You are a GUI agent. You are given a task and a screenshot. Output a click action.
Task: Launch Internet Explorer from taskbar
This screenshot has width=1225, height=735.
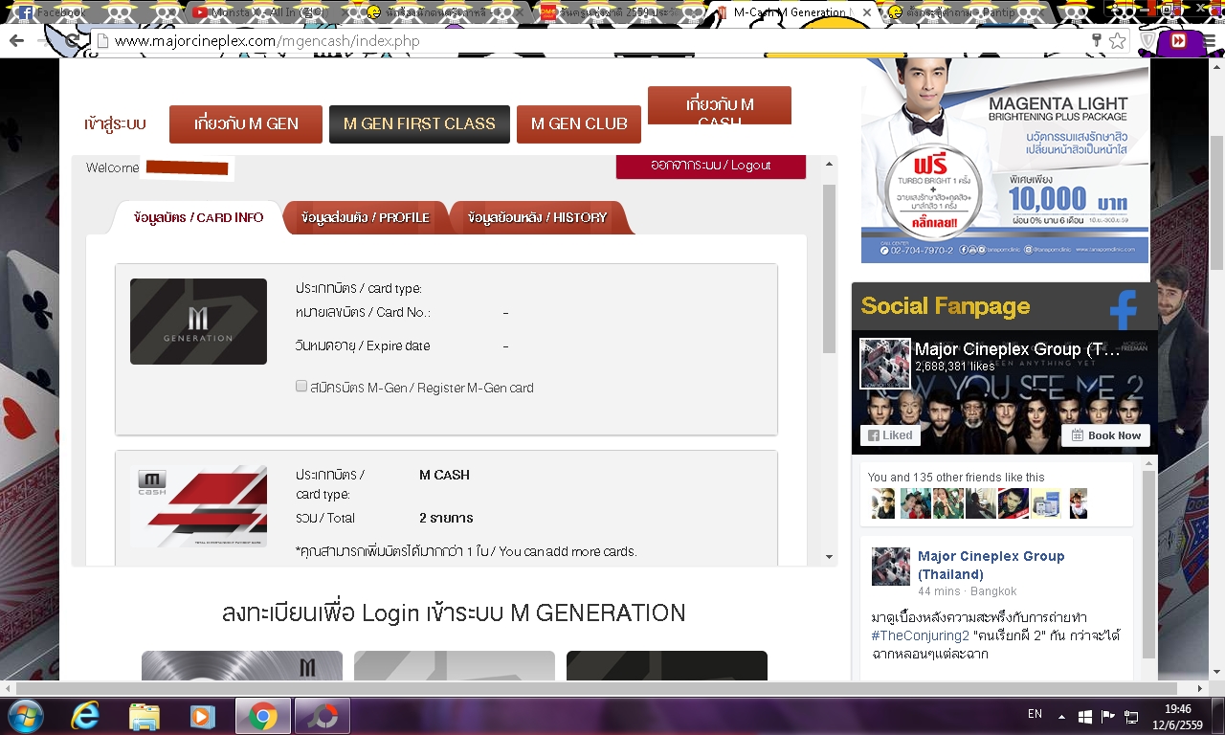86,716
